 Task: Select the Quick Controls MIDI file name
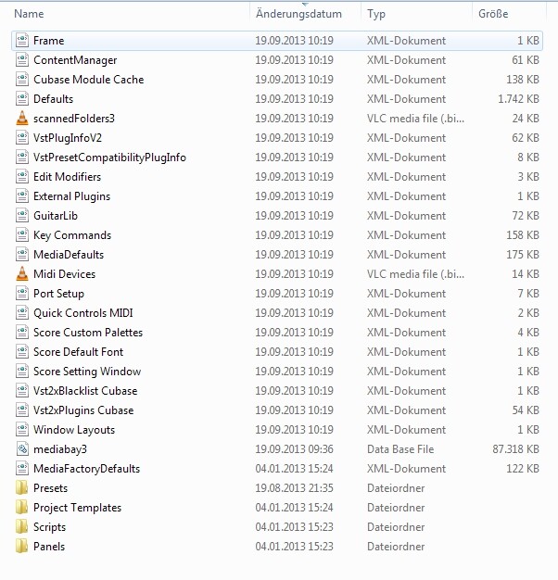[x=82, y=313]
